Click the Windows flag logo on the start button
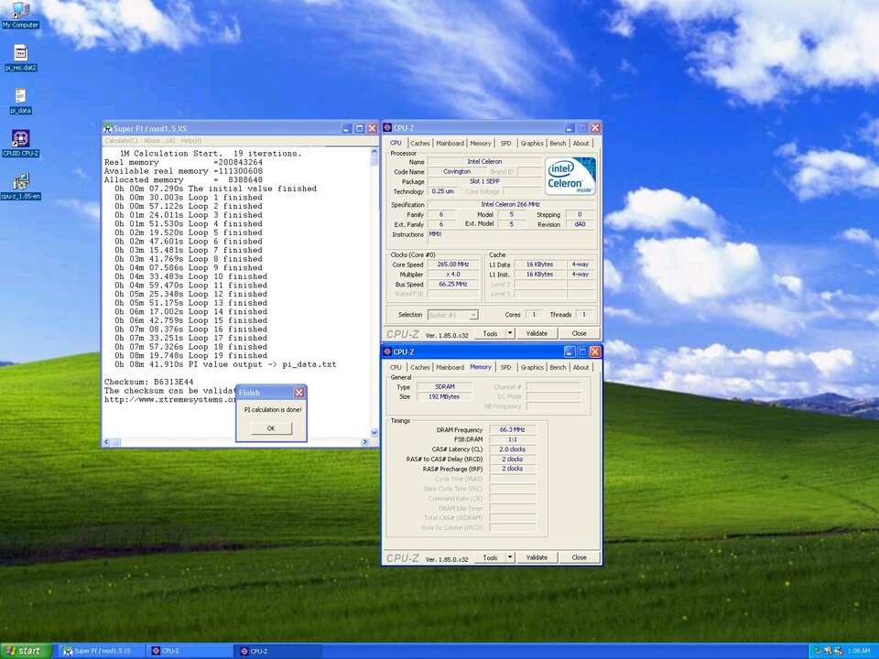The height and width of the screenshot is (659, 879). [x=11, y=651]
